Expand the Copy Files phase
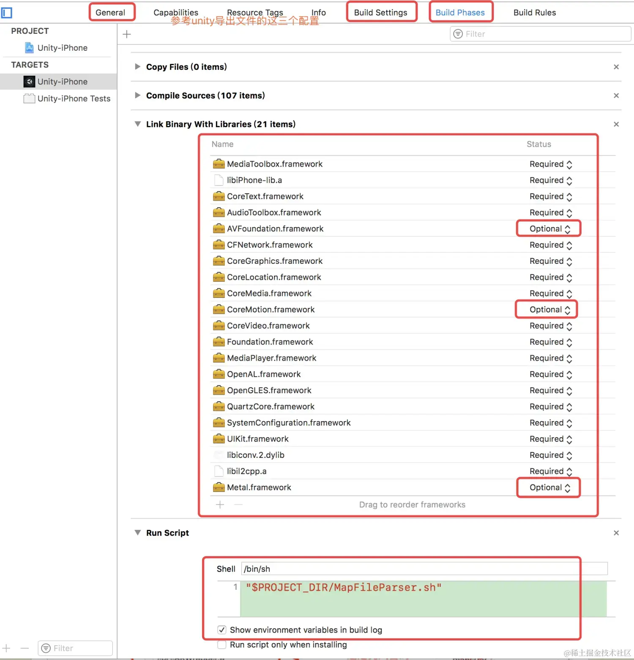Viewport: 634px width, 660px height. pyautogui.click(x=137, y=66)
